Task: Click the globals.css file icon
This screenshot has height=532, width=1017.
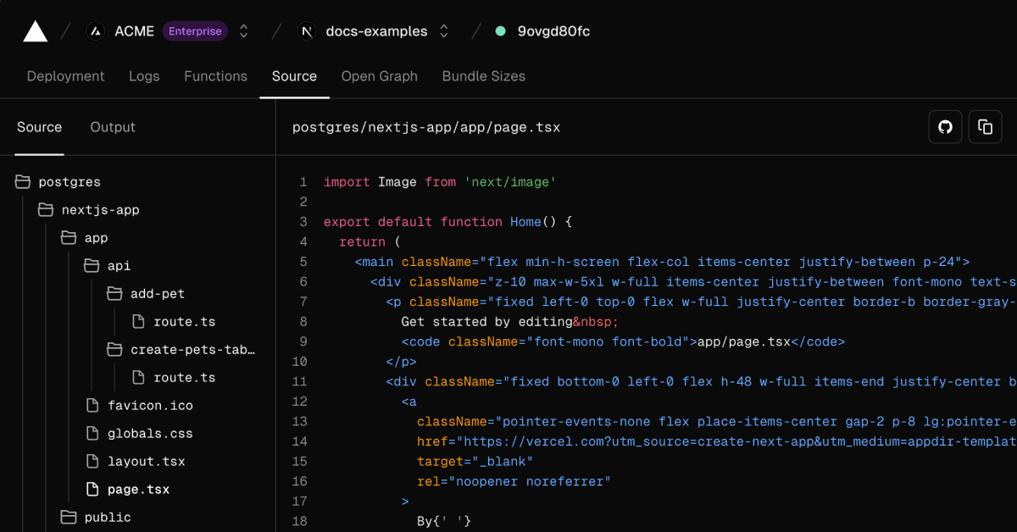Action: [92, 434]
